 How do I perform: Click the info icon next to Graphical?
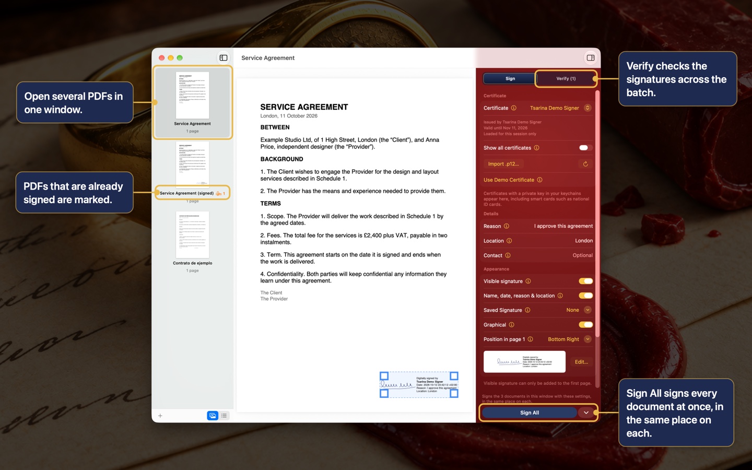[512, 325]
